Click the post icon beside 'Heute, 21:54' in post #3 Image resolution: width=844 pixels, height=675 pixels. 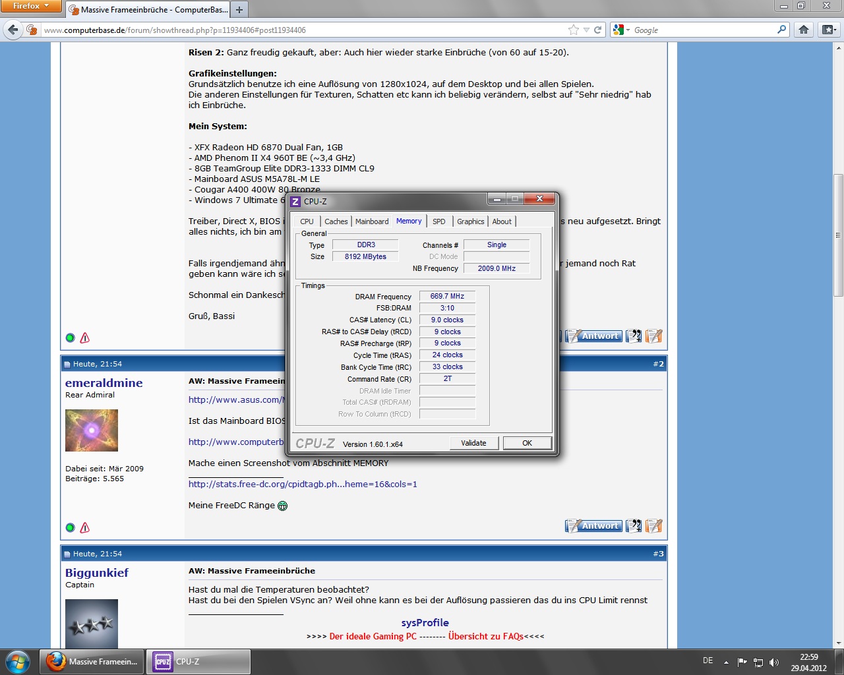[67, 554]
